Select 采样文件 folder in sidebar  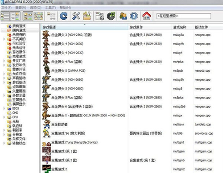[x=17, y=139]
